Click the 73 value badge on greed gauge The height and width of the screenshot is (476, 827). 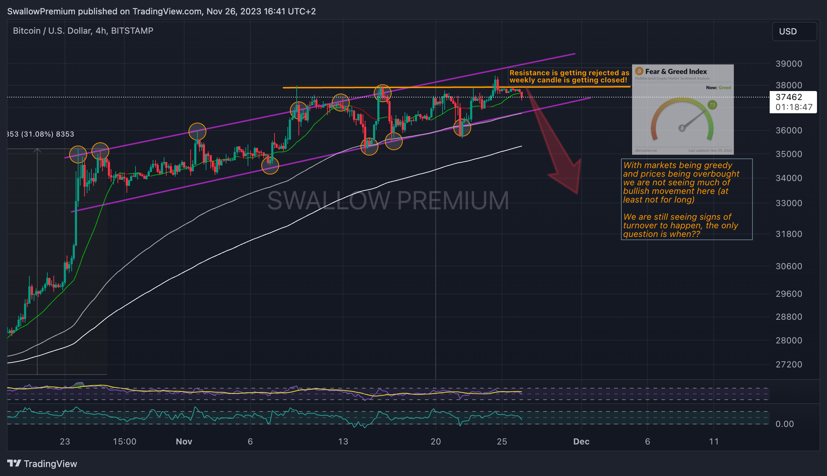[x=712, y=105]
